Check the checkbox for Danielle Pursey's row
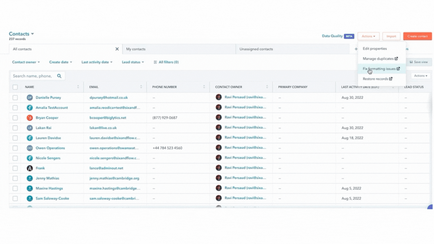434x244 pixels. [x=15, y=97]
